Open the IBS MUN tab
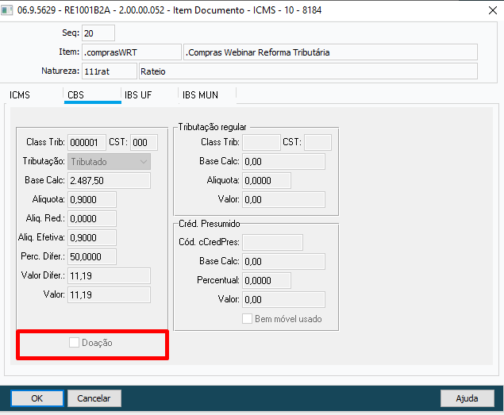The image size is (504, 415). pos(200,95)
